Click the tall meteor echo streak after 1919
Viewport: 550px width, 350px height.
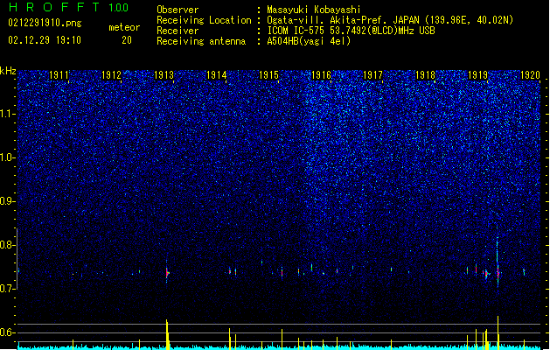coord(498,260)
